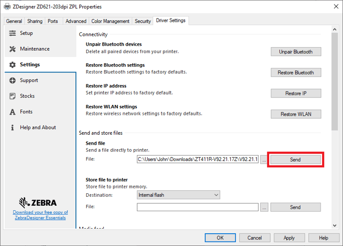The height and width of the screenshot is (246, 343).
Task: Click the 'Unpair Bluetooth devices' heading
Action: [x=114, y=44]
